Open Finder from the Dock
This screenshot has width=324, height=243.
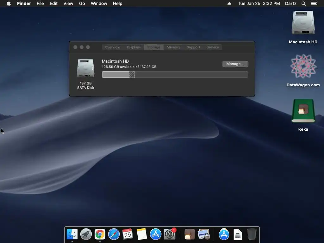72,234
